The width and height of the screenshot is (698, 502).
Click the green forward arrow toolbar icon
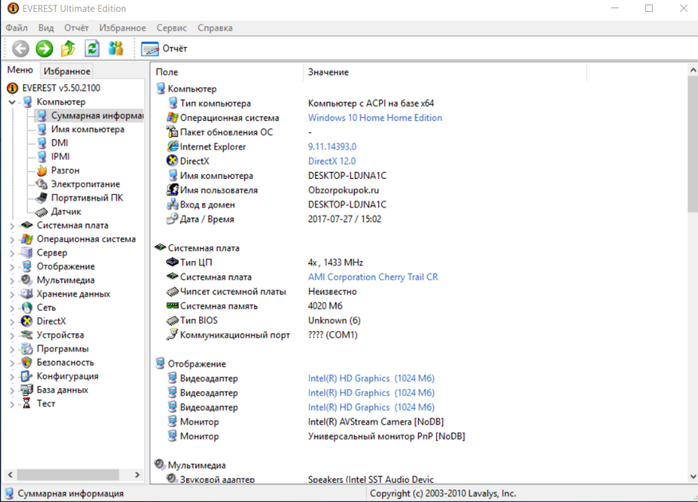pyautogui.click(x=45, y=49)
